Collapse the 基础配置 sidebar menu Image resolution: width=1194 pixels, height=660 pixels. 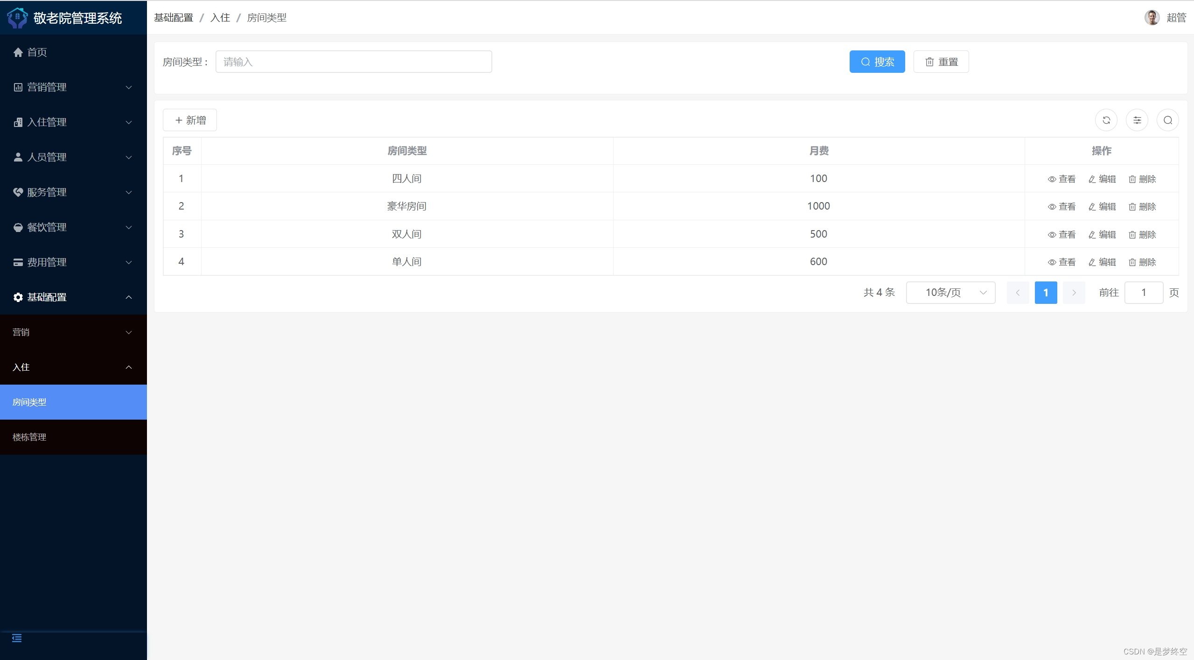[73, 297]
